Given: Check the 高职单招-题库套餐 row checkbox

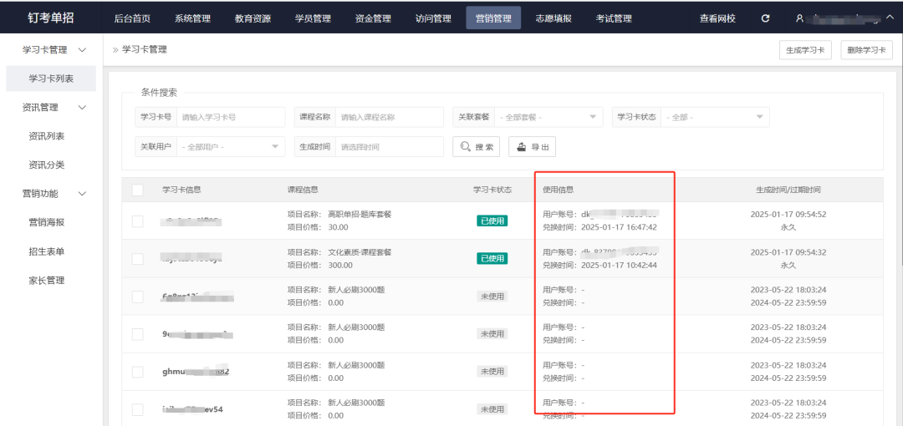Looking at the screenshot, I should (x=138, y=221).
